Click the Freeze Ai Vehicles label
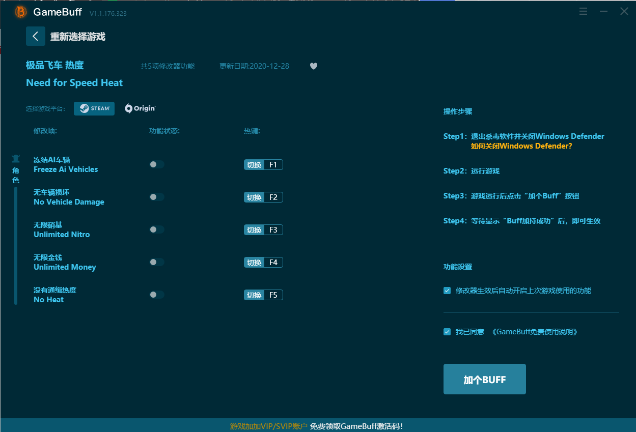Image resolution: width=636 pixels, height=432 pixels. pyautogui.click(x=66, y=169)
